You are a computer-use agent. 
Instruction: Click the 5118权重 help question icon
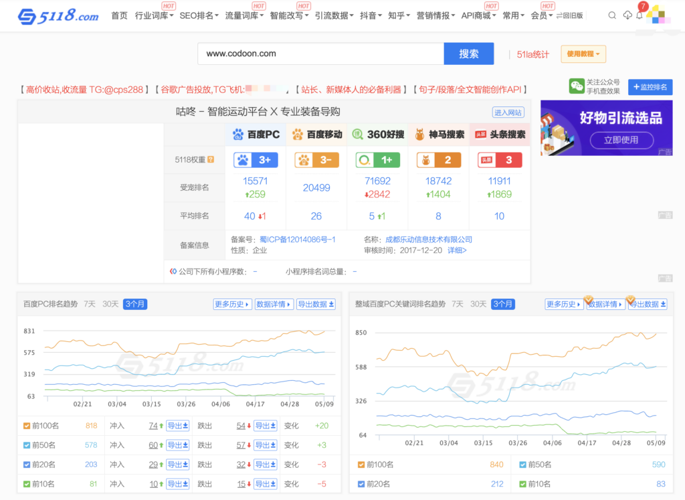(x=211, y=159)
